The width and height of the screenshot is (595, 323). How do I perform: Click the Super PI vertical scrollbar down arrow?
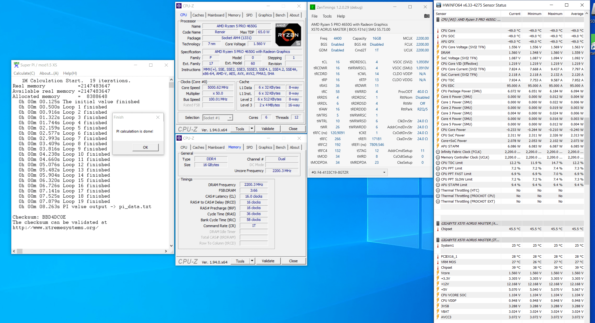tap(171, 246)
